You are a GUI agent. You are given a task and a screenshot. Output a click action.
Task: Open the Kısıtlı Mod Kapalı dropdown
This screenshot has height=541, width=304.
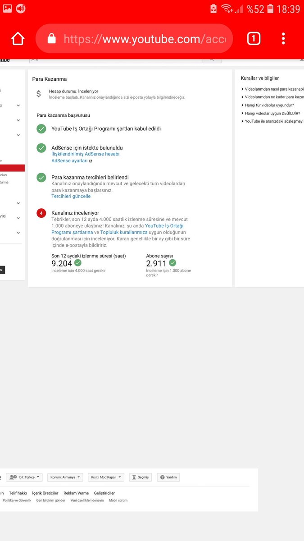click(x=106, y=477)
